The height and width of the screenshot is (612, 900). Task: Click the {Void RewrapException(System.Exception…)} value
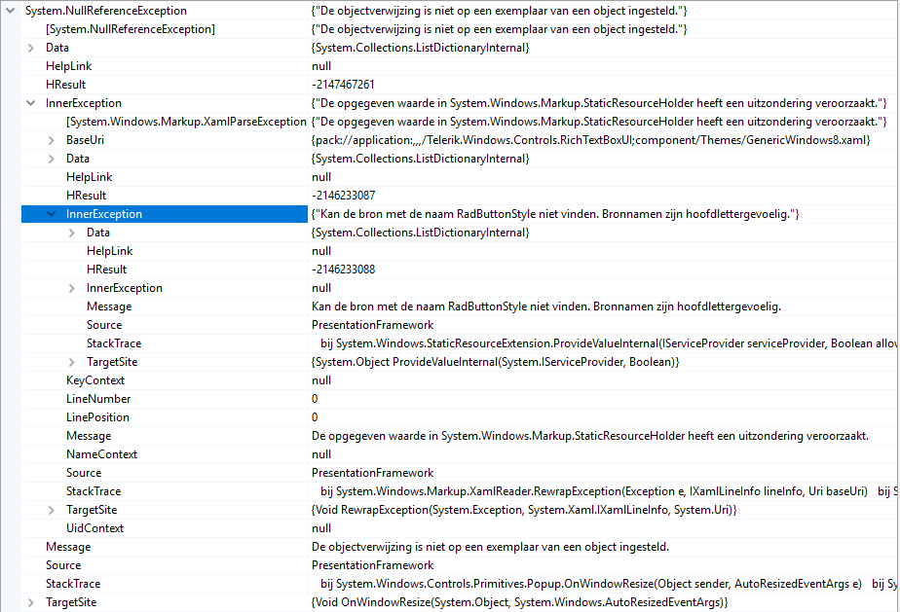pyautogui.click(x=524, y=510)
